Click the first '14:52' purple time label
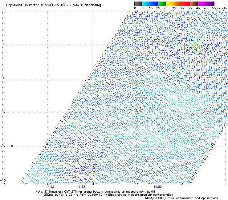This screenshot has height=200, width=228. 50,187
